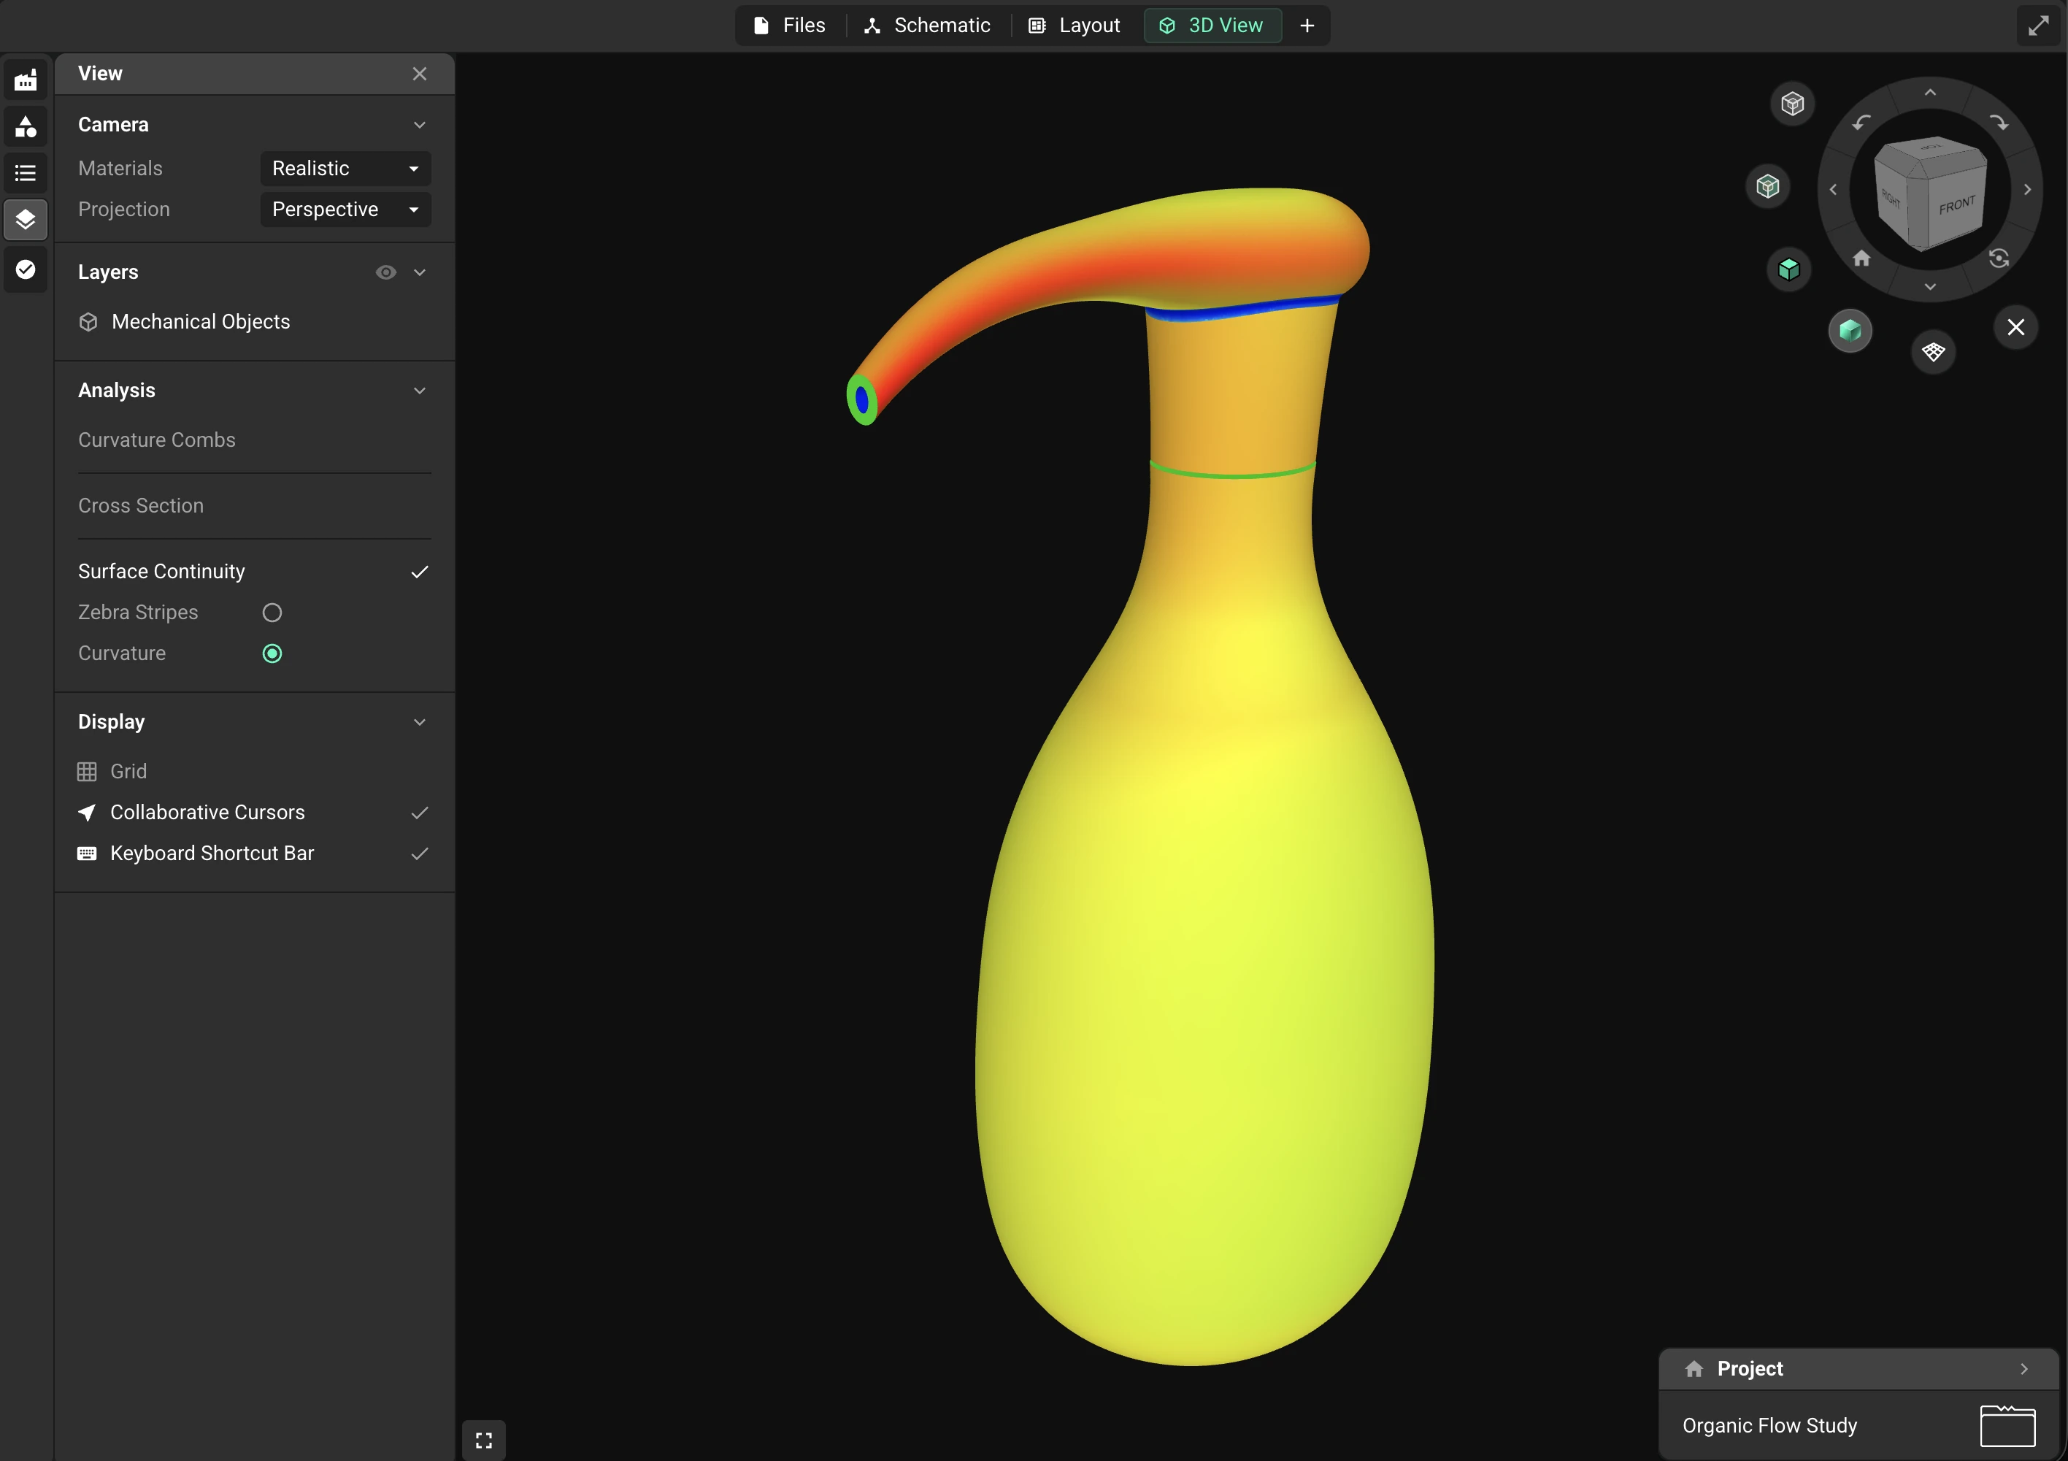Roll the view counter-clockwise with the curved arrow
The height and width of the screenshot is (1461, 2068).
(1861, 123)
